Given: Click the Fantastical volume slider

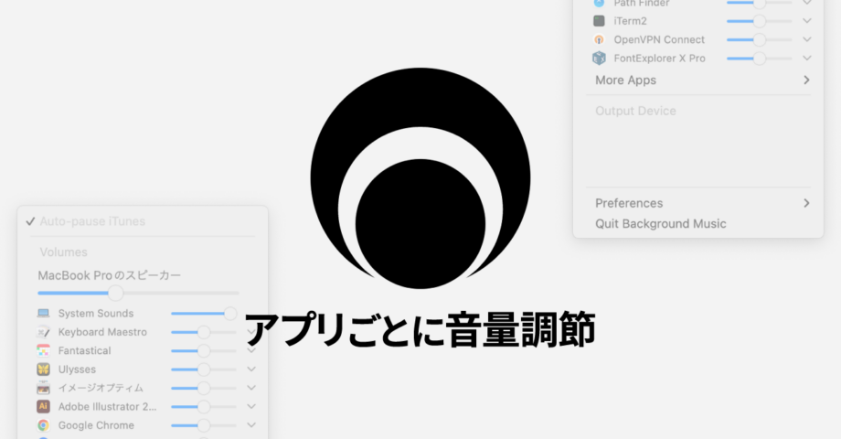Looking at the screenshot, I should 204,350.
